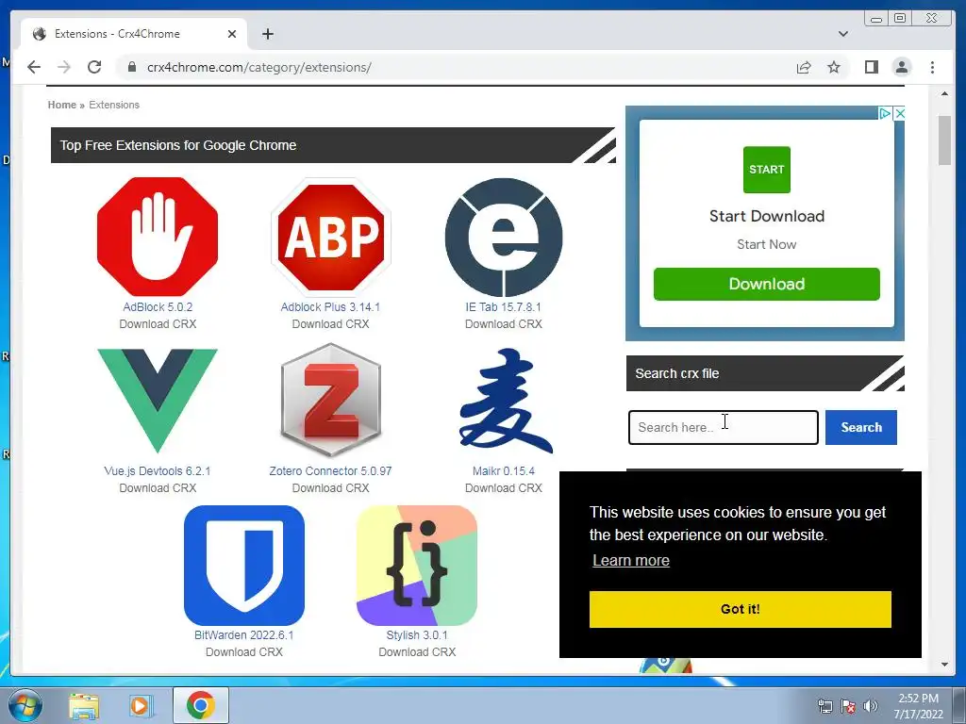The height and width of the screenshot is (724, 966).
Task: Select the Extensions - Crx4Chrome tab
Action: click(134, 34)
